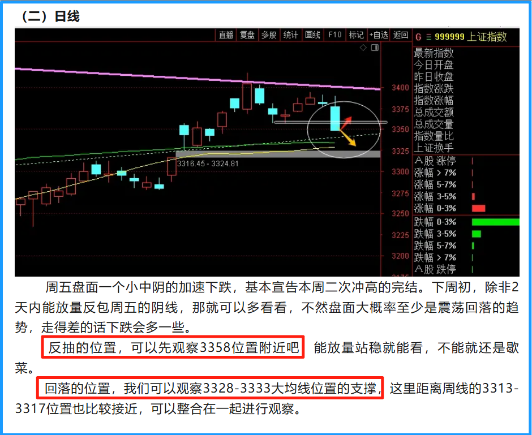Click the 跌幅 > 7% row

coord(466,258)
